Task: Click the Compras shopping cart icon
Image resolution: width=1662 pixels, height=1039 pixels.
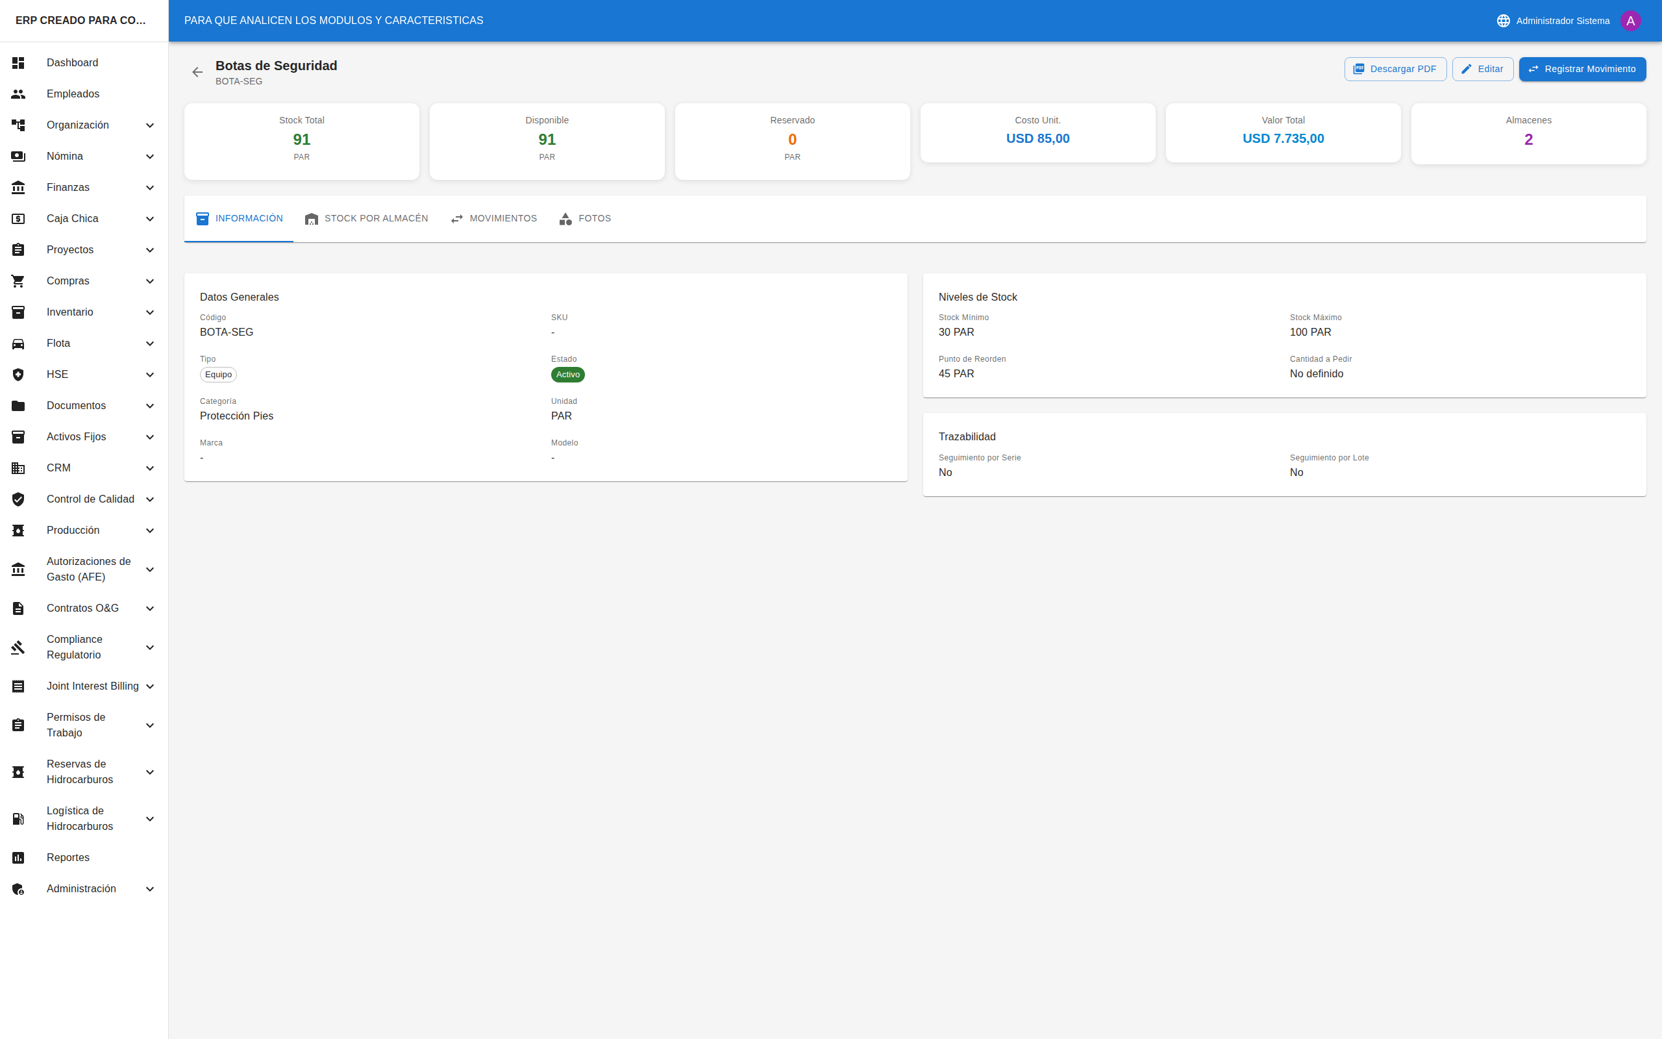Action: click(x=19, y=281)
